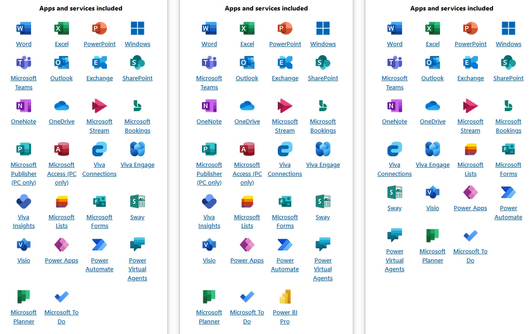The width and height of the screenshot is (530, 334).
Task: Open the Exchange link in the right column
Action: coord(471,78)
